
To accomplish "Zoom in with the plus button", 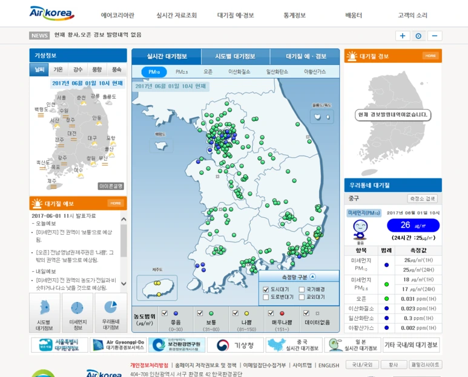I will 403,36.
